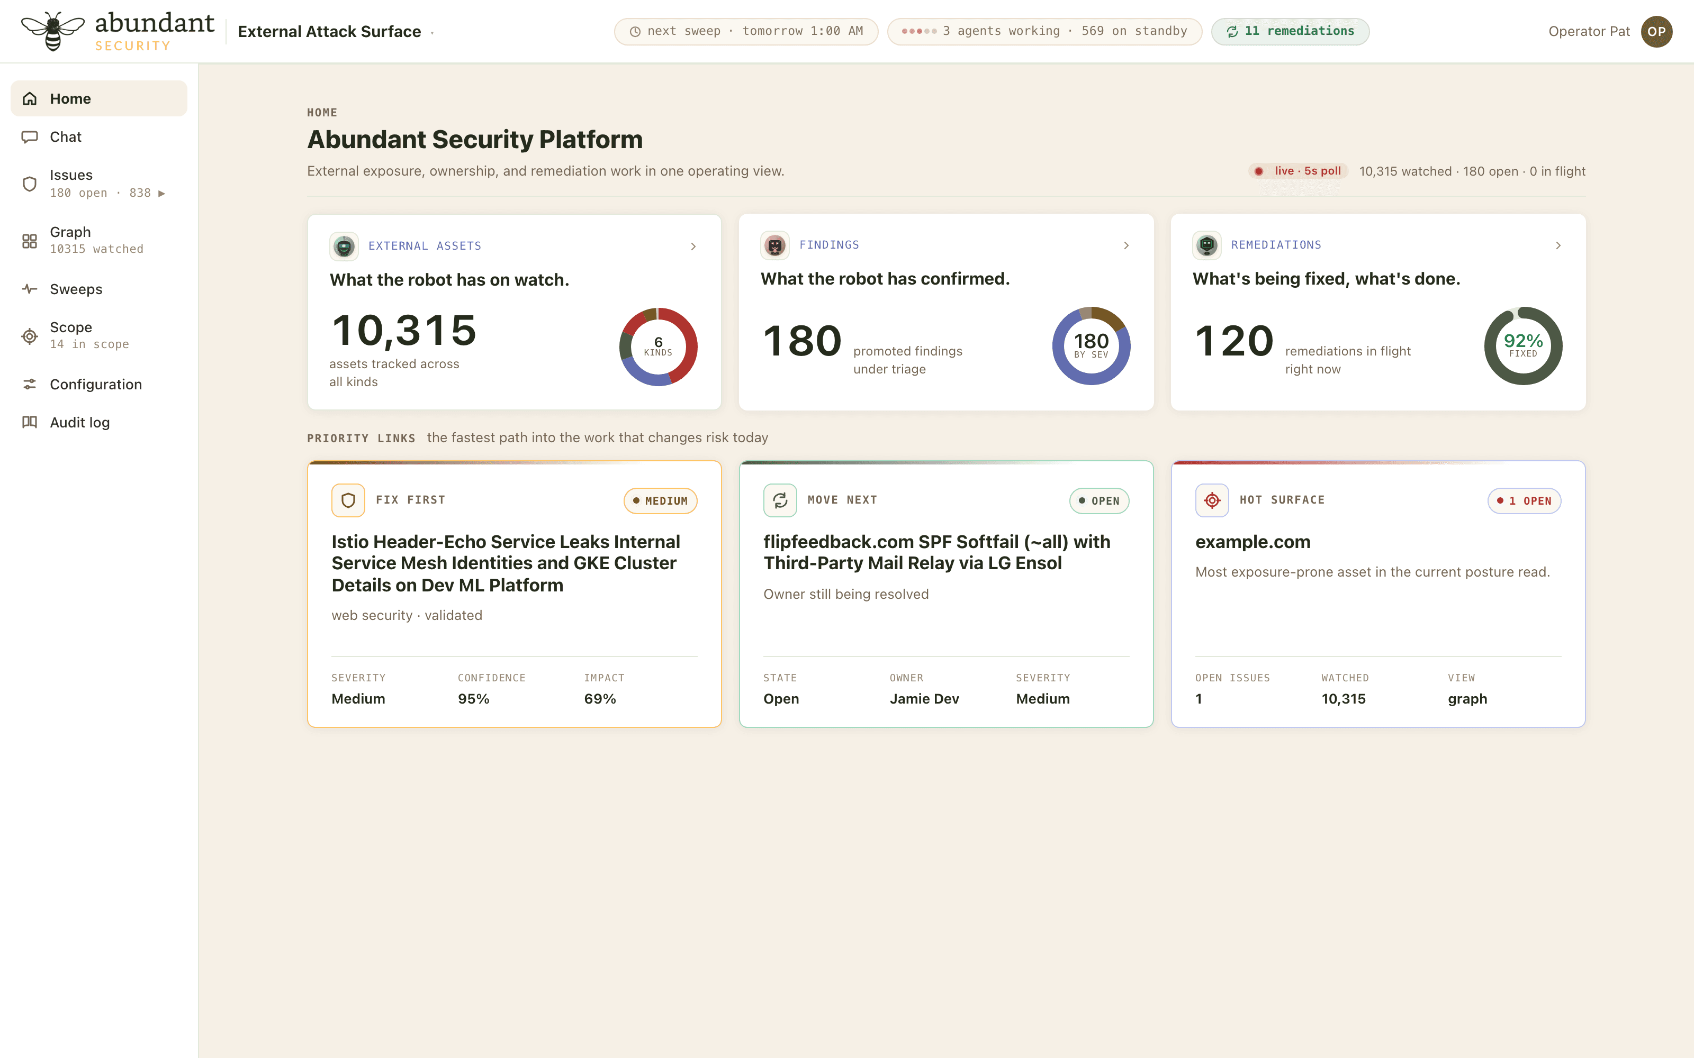Open the example.com hot surface link
Screen dimensions: 1694x1058
1253,542
